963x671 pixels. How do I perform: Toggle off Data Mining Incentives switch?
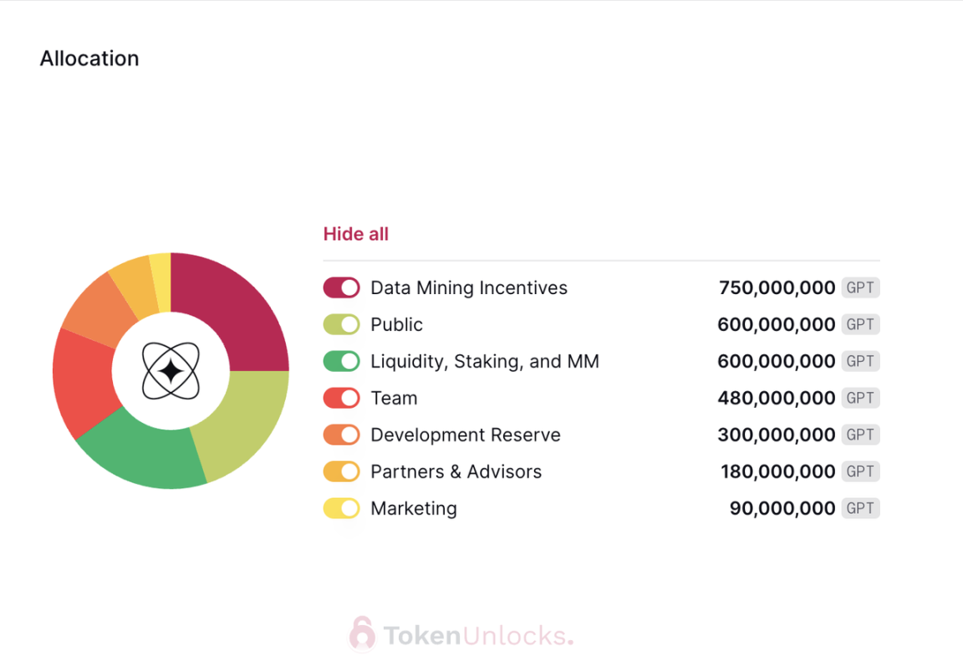341,288
